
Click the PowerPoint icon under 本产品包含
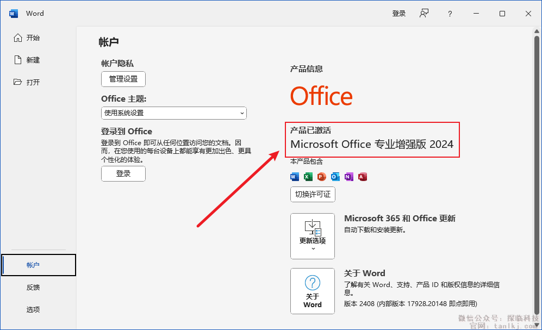[x=321, y=177]
